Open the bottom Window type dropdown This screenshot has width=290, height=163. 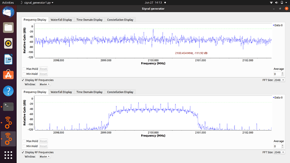[45, 157]
